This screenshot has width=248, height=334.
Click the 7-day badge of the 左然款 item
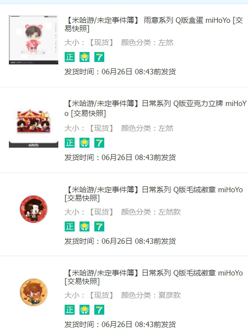click(99, 226)
